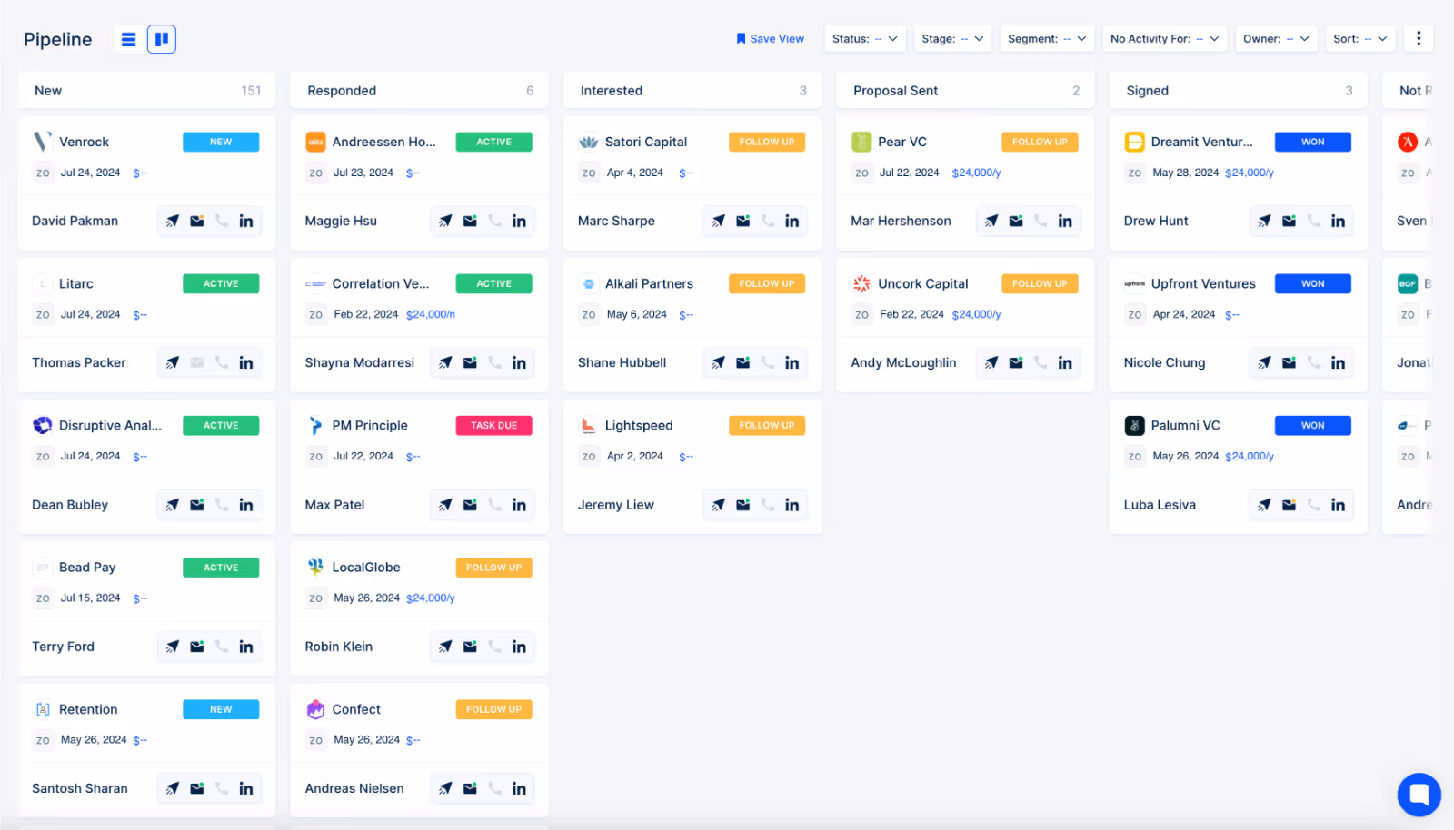Click contact name Terry Ford
This screenshot has width=1454, height=830.
[63, 647]
